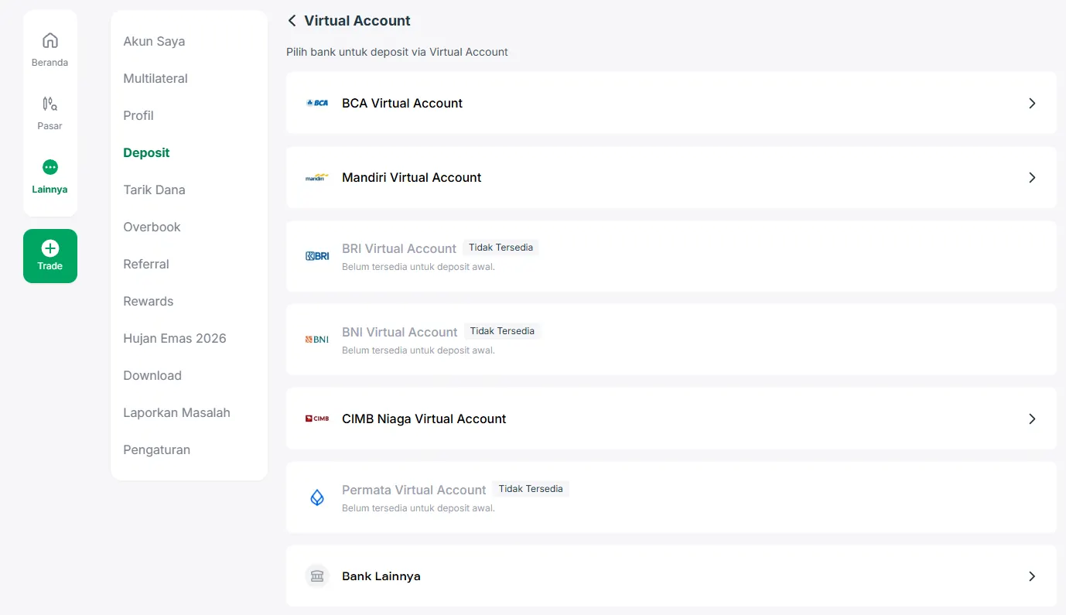
Task: Click the BCA bank logo
Action: click(317, 103)
